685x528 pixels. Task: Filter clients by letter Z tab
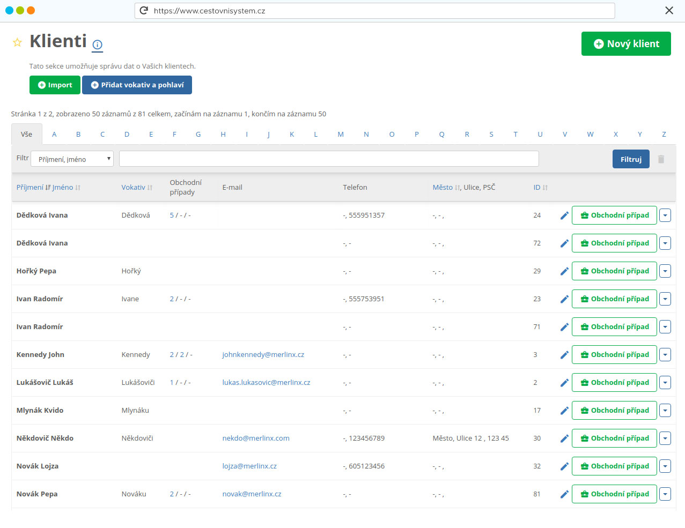(664, 135)
